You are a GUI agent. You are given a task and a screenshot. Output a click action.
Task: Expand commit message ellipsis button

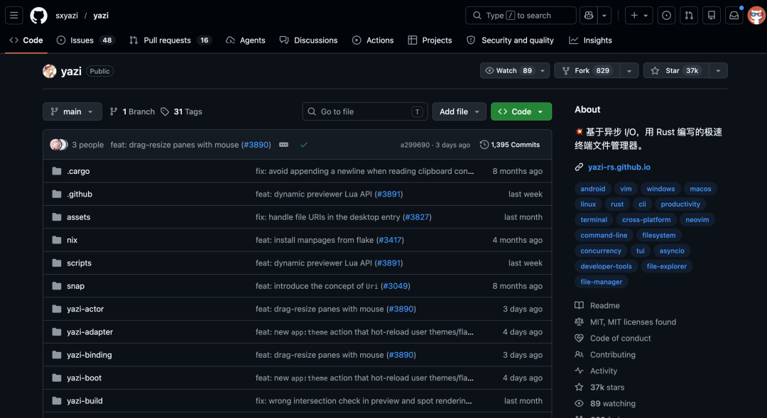(x=283, y=145)
